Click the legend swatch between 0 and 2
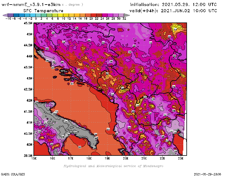The image size is (227, 176). pyautogui.click(x=38, y=15)
